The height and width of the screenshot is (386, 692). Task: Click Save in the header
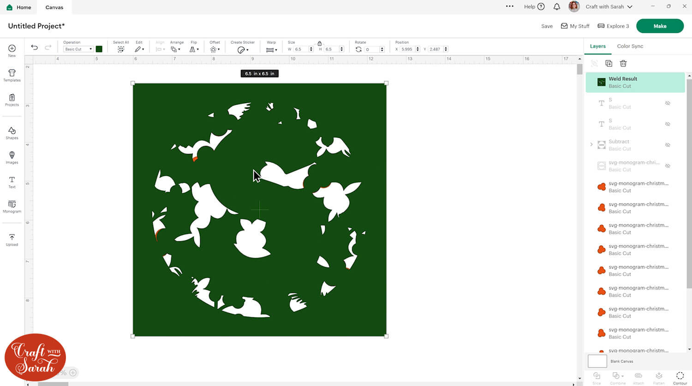(547, 26)
